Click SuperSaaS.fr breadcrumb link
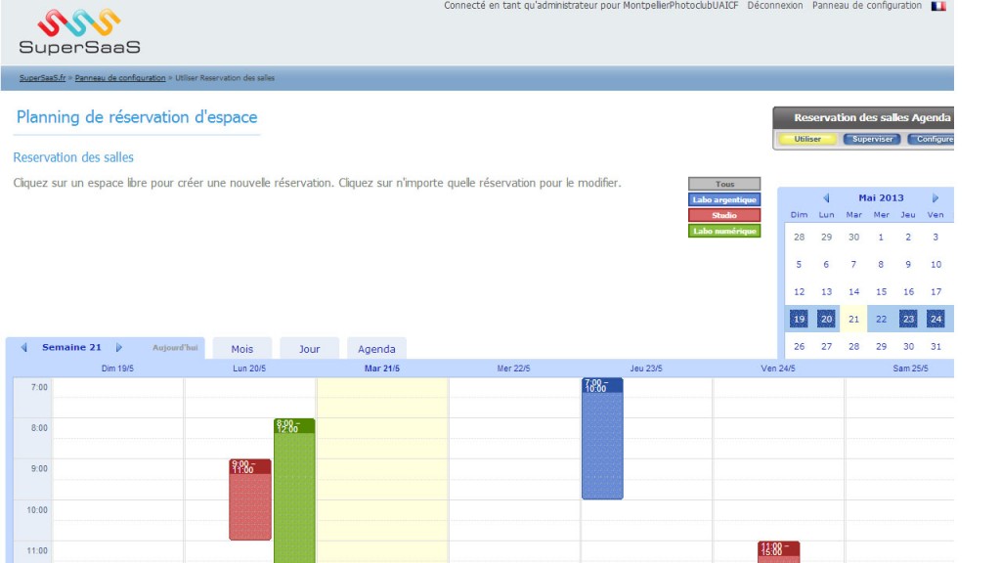The height and width of the screenshot is (563, 1001). pos(42,78)
